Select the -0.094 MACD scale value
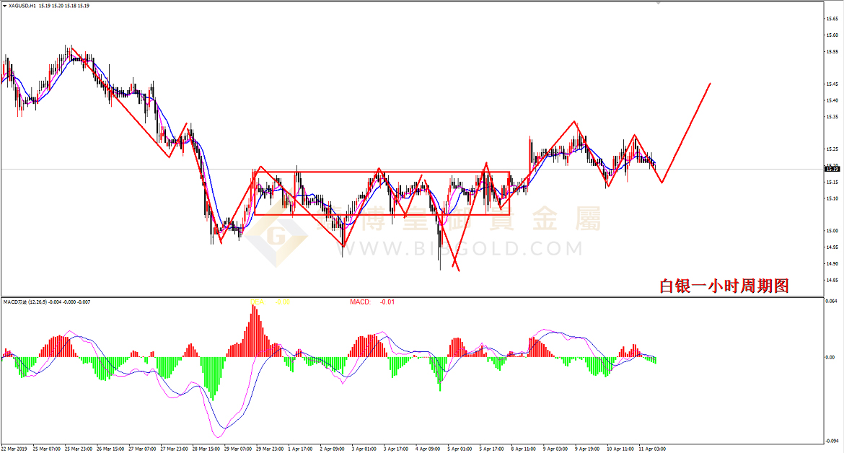 point(832,441)
